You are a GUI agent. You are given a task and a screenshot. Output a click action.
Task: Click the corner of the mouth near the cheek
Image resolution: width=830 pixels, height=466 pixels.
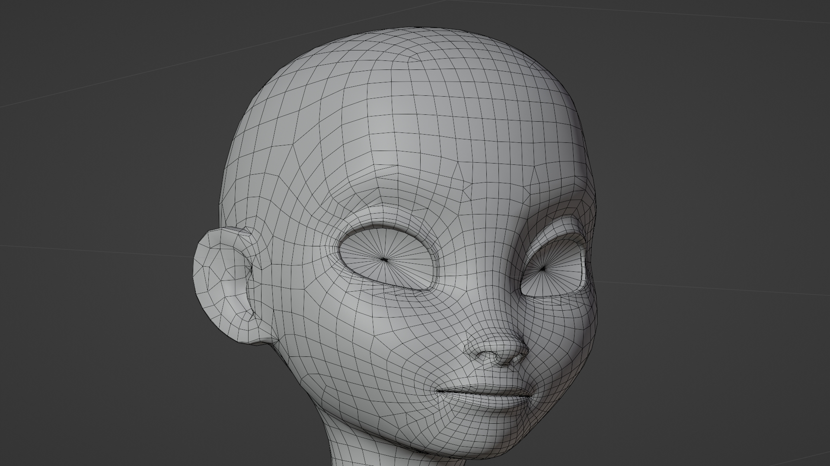(x=437, y=390)
